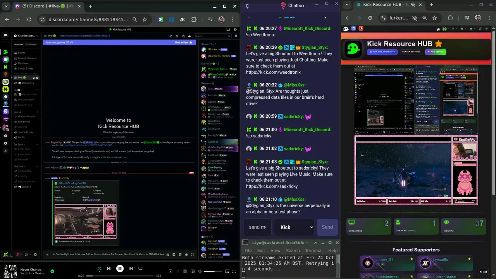Expand the small arrow at top of Chatbox

click(325, 18)
